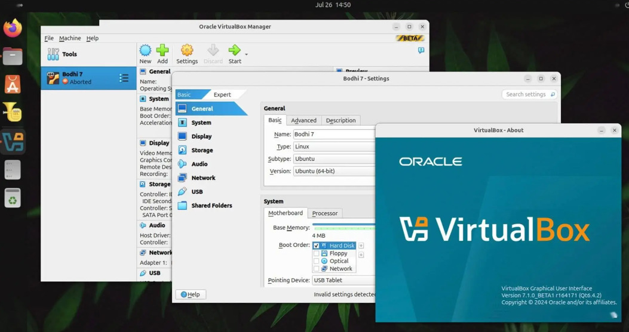Uncheck Hard Disk in boot order
629x332 pixels.
point(317,246)
